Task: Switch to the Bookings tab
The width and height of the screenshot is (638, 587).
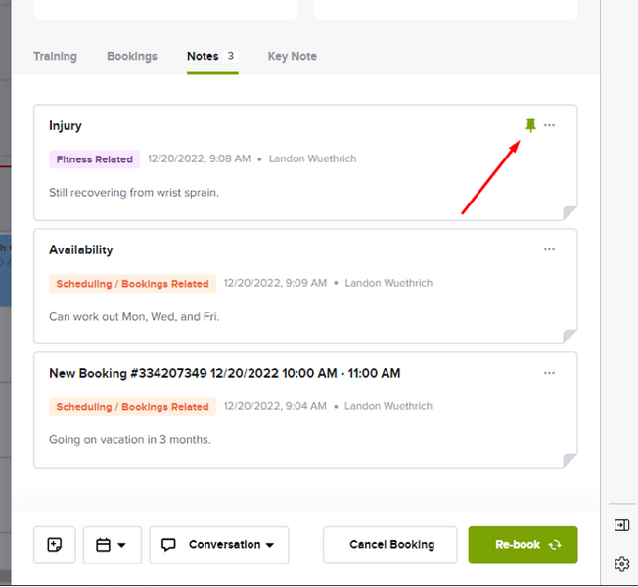Action: point(132,56)
